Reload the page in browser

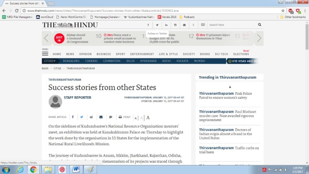tap(17, 11)
